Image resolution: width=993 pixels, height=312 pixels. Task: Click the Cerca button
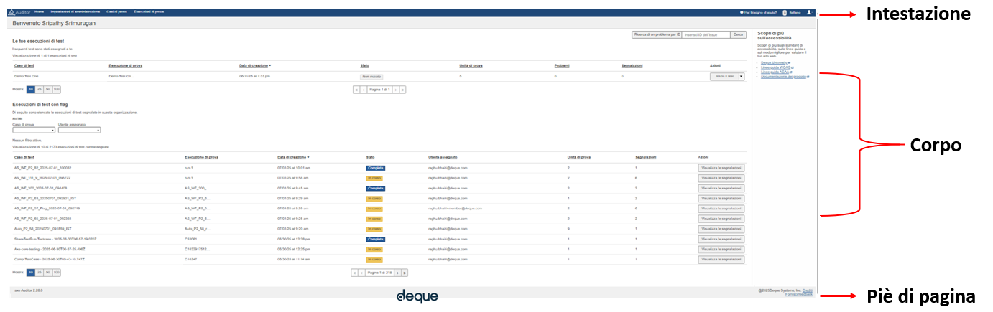coord(739,34)
